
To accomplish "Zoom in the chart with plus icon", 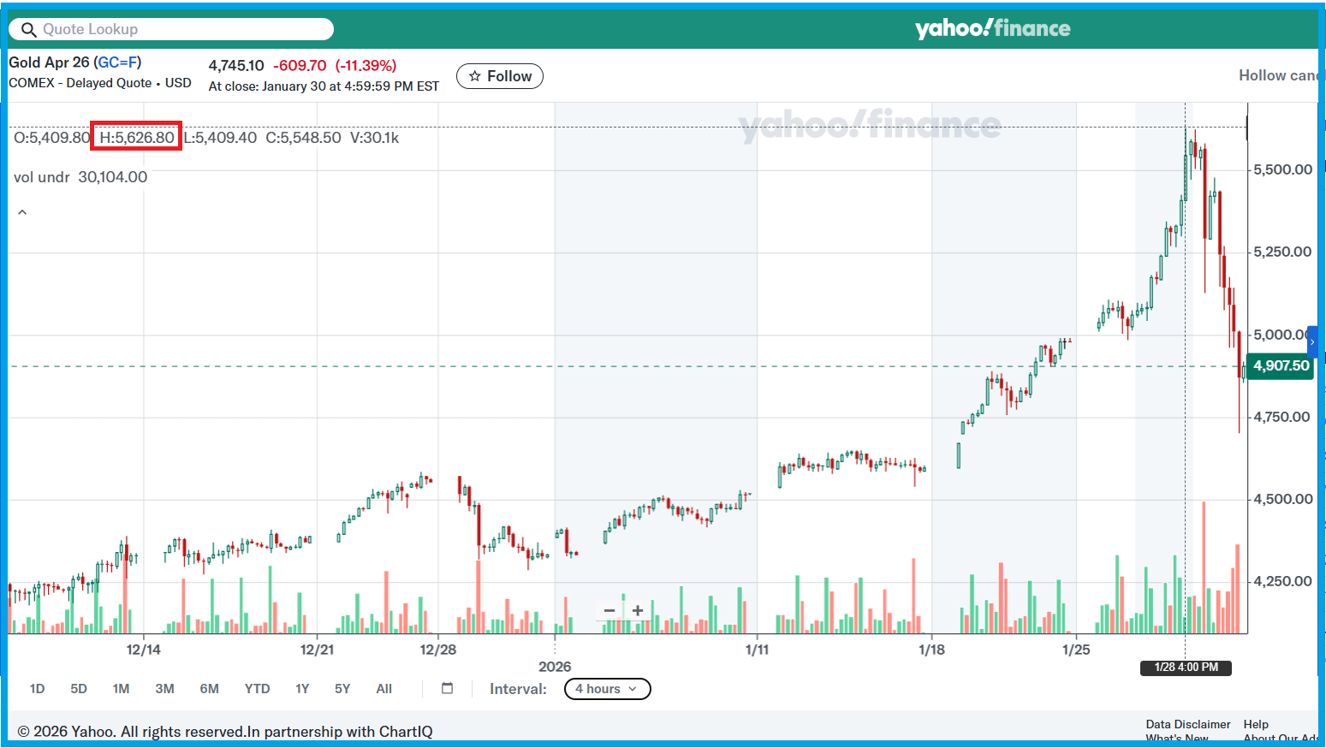I will (x=638, y=610).
